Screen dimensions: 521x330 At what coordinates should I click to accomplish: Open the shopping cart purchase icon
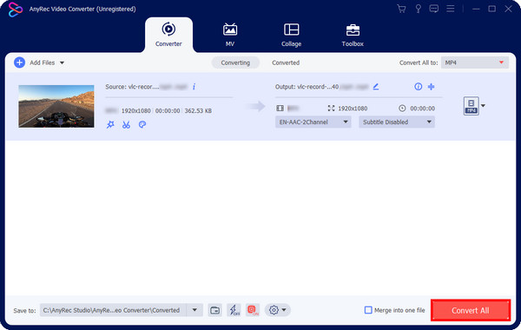coord(401,9)
